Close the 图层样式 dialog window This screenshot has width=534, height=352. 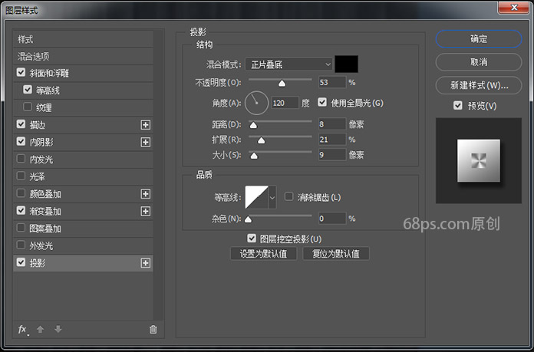(514, 8)
